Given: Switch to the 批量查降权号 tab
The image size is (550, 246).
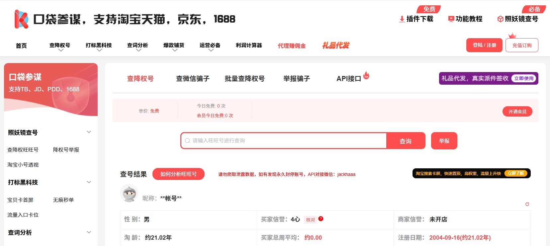Looking at the screenshot, I should (244, 79).
